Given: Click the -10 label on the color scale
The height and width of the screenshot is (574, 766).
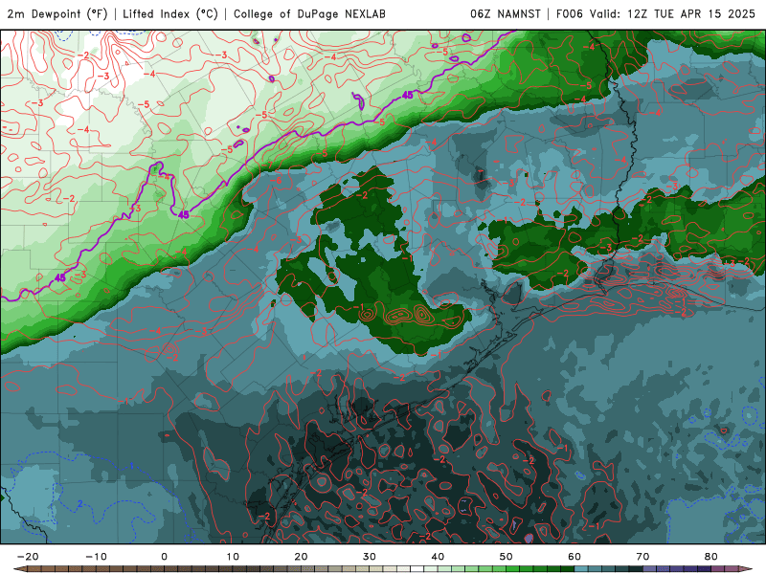Looking at the screenshot, I should coord(96,557).
